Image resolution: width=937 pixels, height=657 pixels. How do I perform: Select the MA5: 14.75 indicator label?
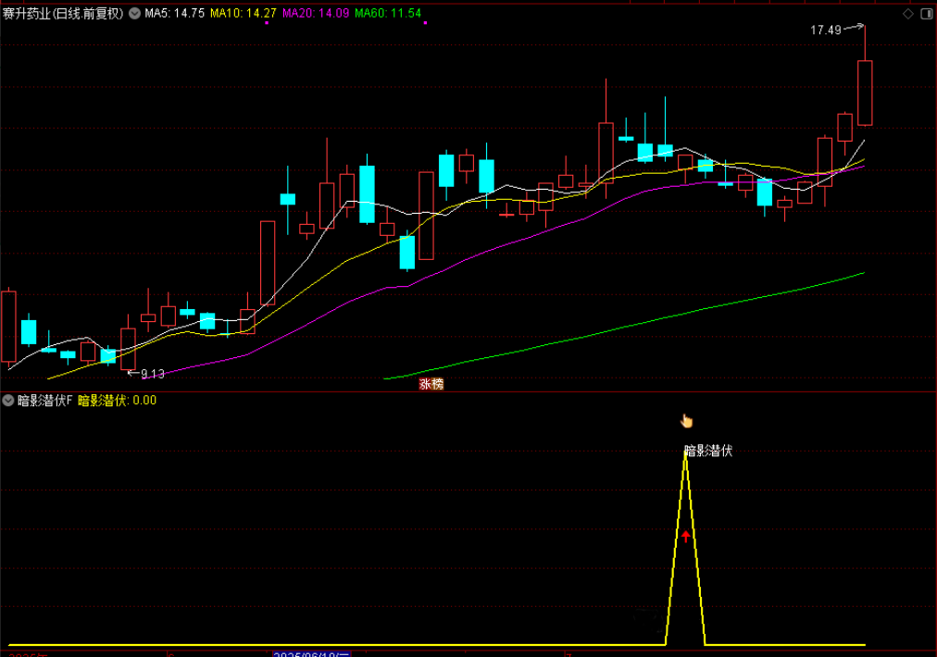pyautogui.click(x=174, y=14)
